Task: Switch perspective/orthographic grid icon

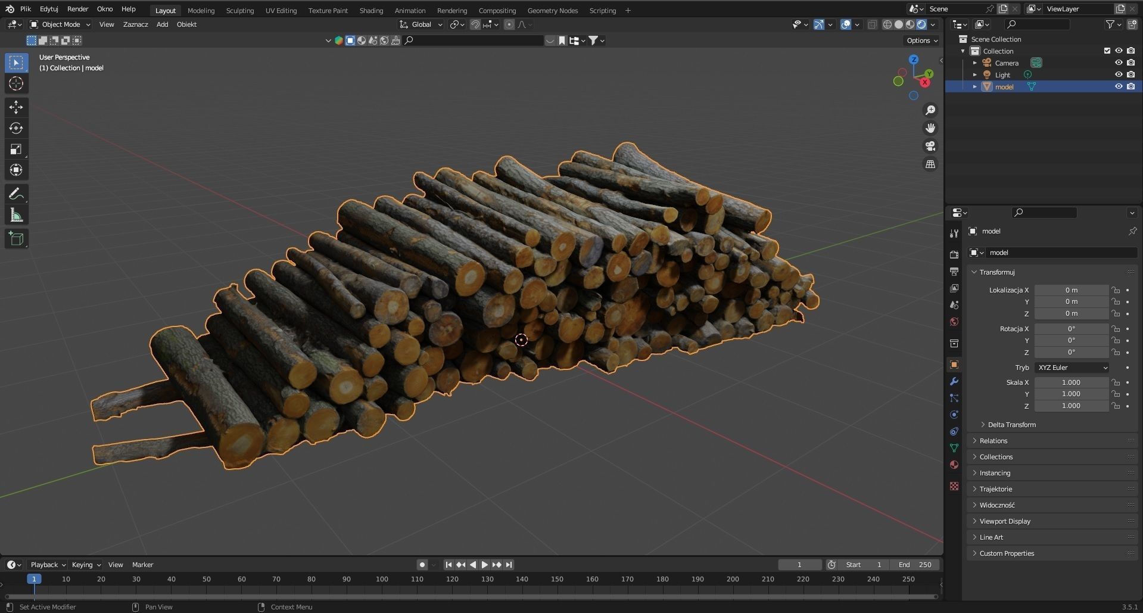Action: [x=930, y=164]
